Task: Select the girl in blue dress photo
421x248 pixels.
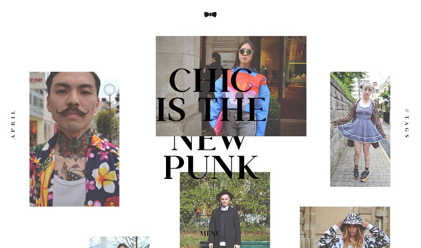Action: (360, 129)
